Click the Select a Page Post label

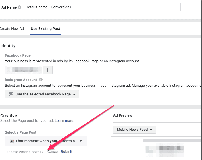point(21,132)
